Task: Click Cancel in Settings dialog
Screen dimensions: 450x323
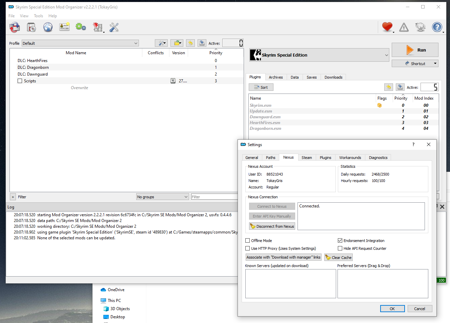Action: pos(420,309)
